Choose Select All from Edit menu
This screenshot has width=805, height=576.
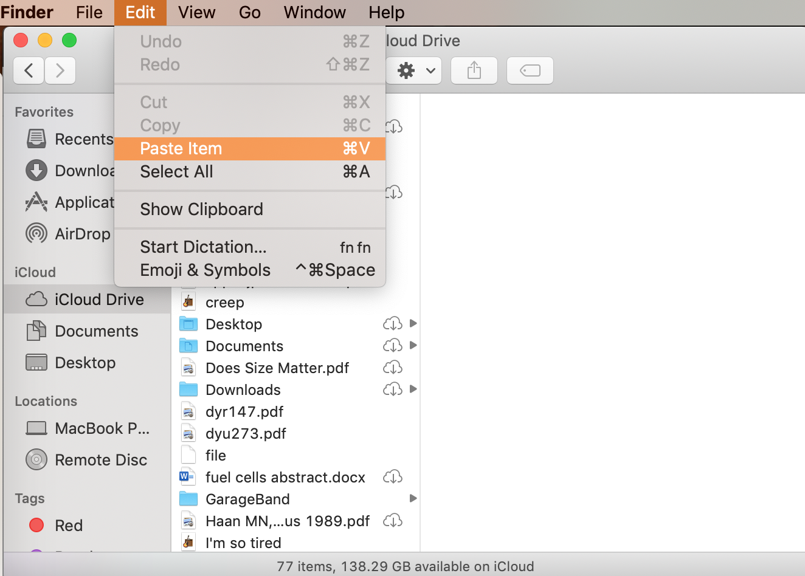tap(250, 172)
